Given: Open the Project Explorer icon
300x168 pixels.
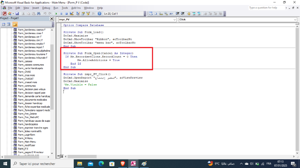Looking at the screenshot, I should coord(78,13).
